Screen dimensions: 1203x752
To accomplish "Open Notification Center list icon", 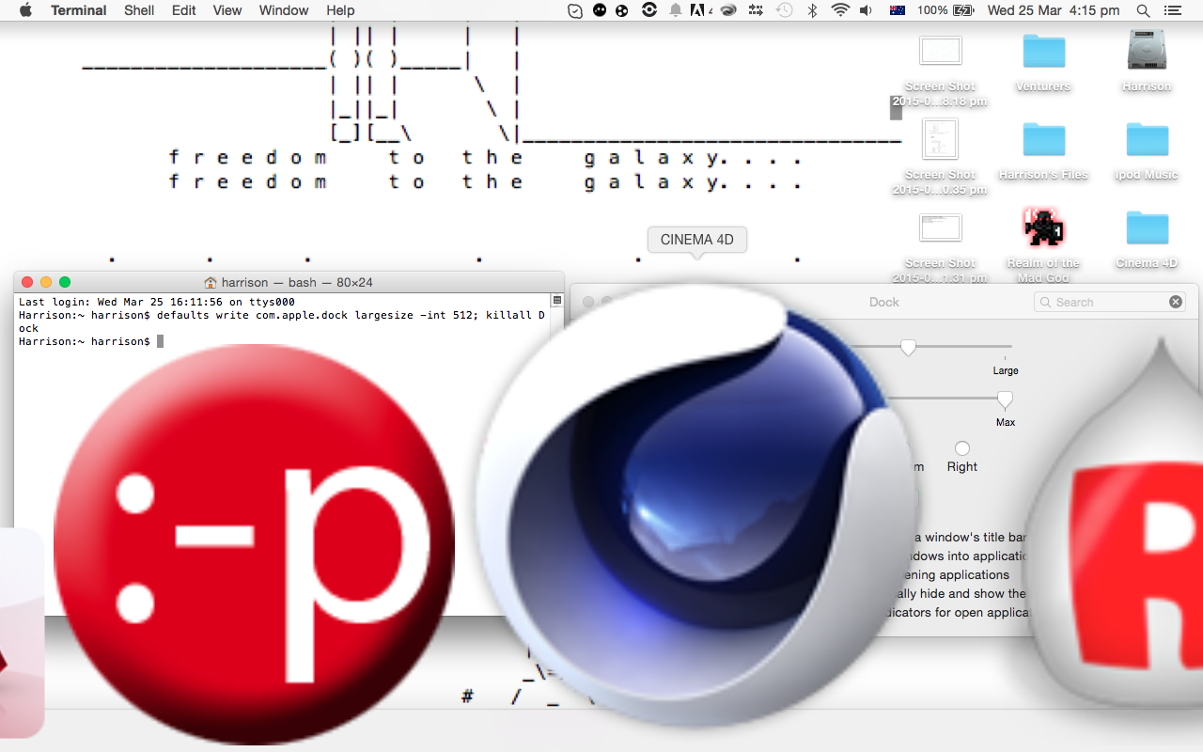I will click(1172, 10).
